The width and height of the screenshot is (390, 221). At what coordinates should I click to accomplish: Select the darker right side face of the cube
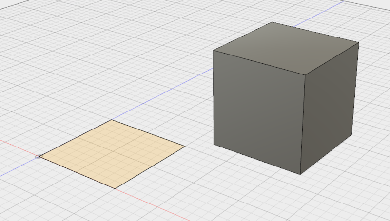click(x=329, y=109)
